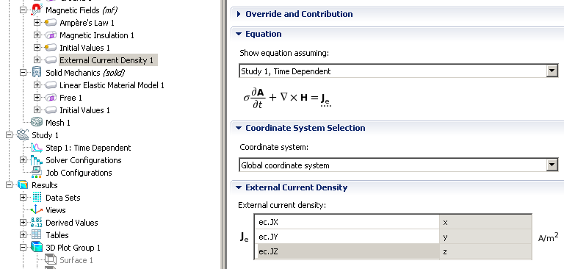Click the ec.JY current density field
This screenshot has width=564, height=269.
pyautogui.click(x=347, y=237)
